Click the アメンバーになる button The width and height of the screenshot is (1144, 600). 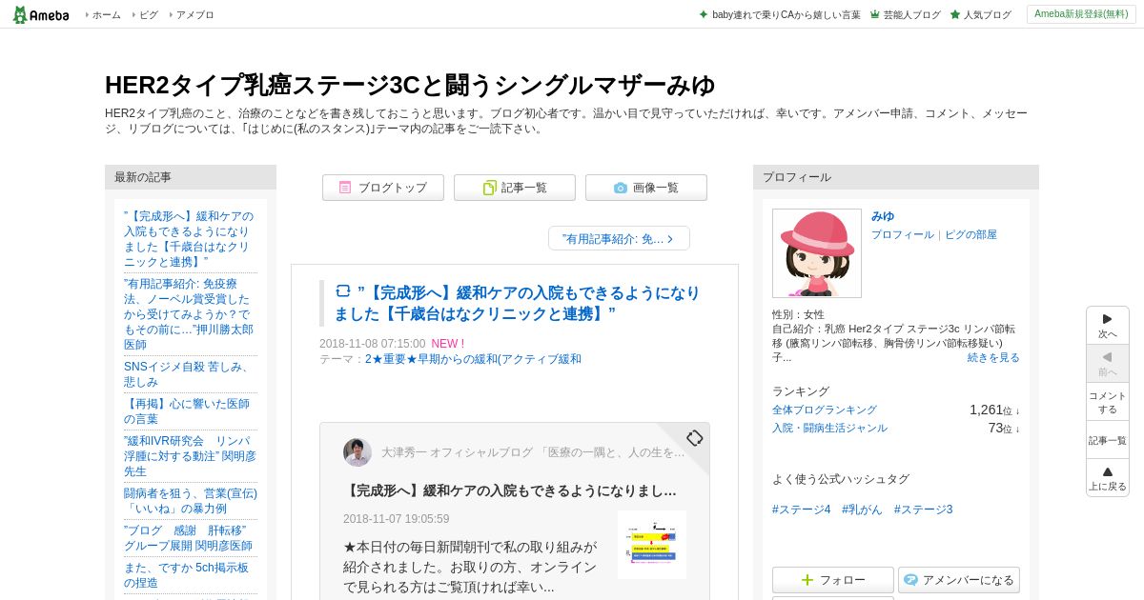tap(959, 580)
